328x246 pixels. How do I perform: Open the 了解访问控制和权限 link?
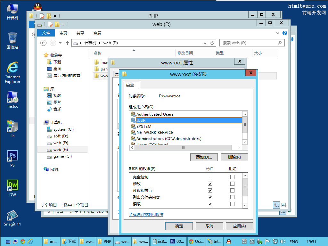pyautogui.click(x=146, y=215)
